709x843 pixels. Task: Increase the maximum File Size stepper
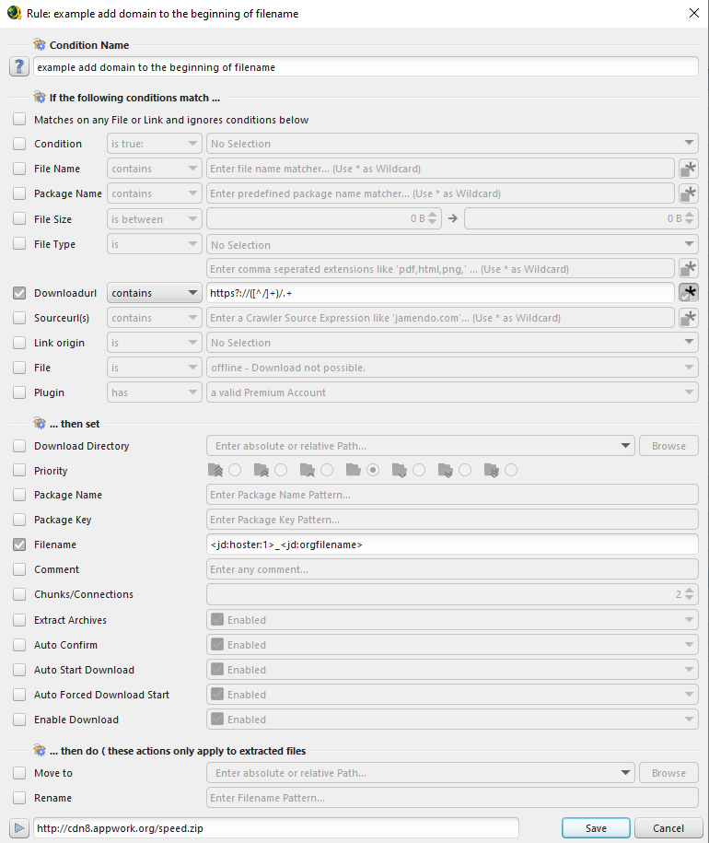(689, 215)
